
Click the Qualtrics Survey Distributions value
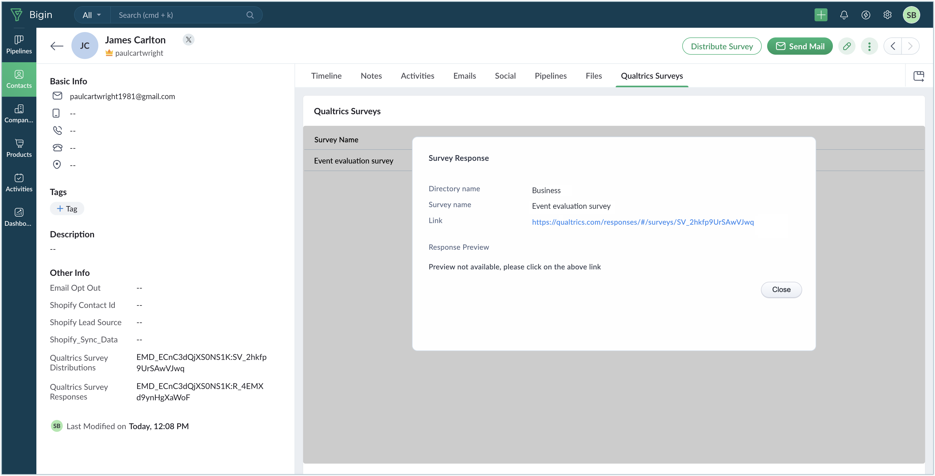pos(202,362)
